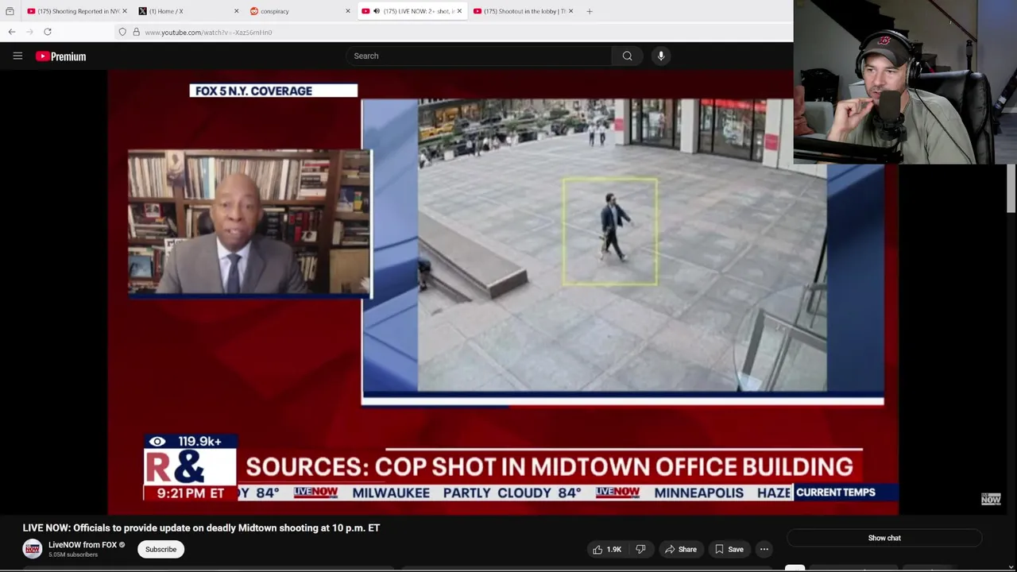The width and height of the screenshot is (1017, 572).
Task: Open the YouTube hamburger guide menu
Action: point(17,56)
